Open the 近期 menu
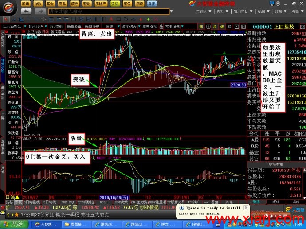 (222, 12)
